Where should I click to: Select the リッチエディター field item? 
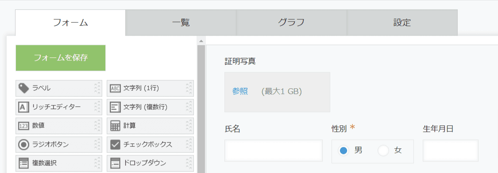click(x=59, y=107)
